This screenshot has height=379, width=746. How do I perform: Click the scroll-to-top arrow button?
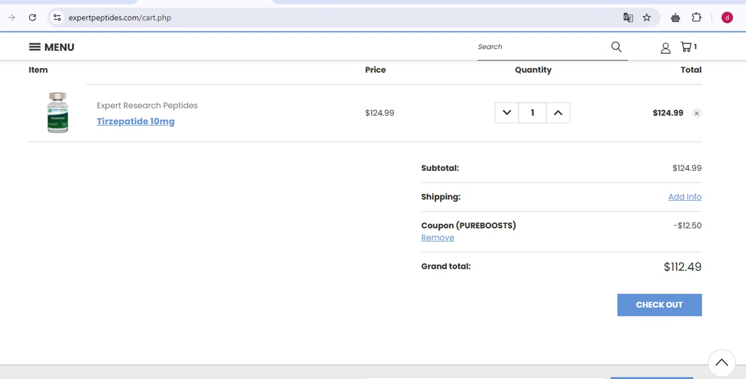coord(722,363)
